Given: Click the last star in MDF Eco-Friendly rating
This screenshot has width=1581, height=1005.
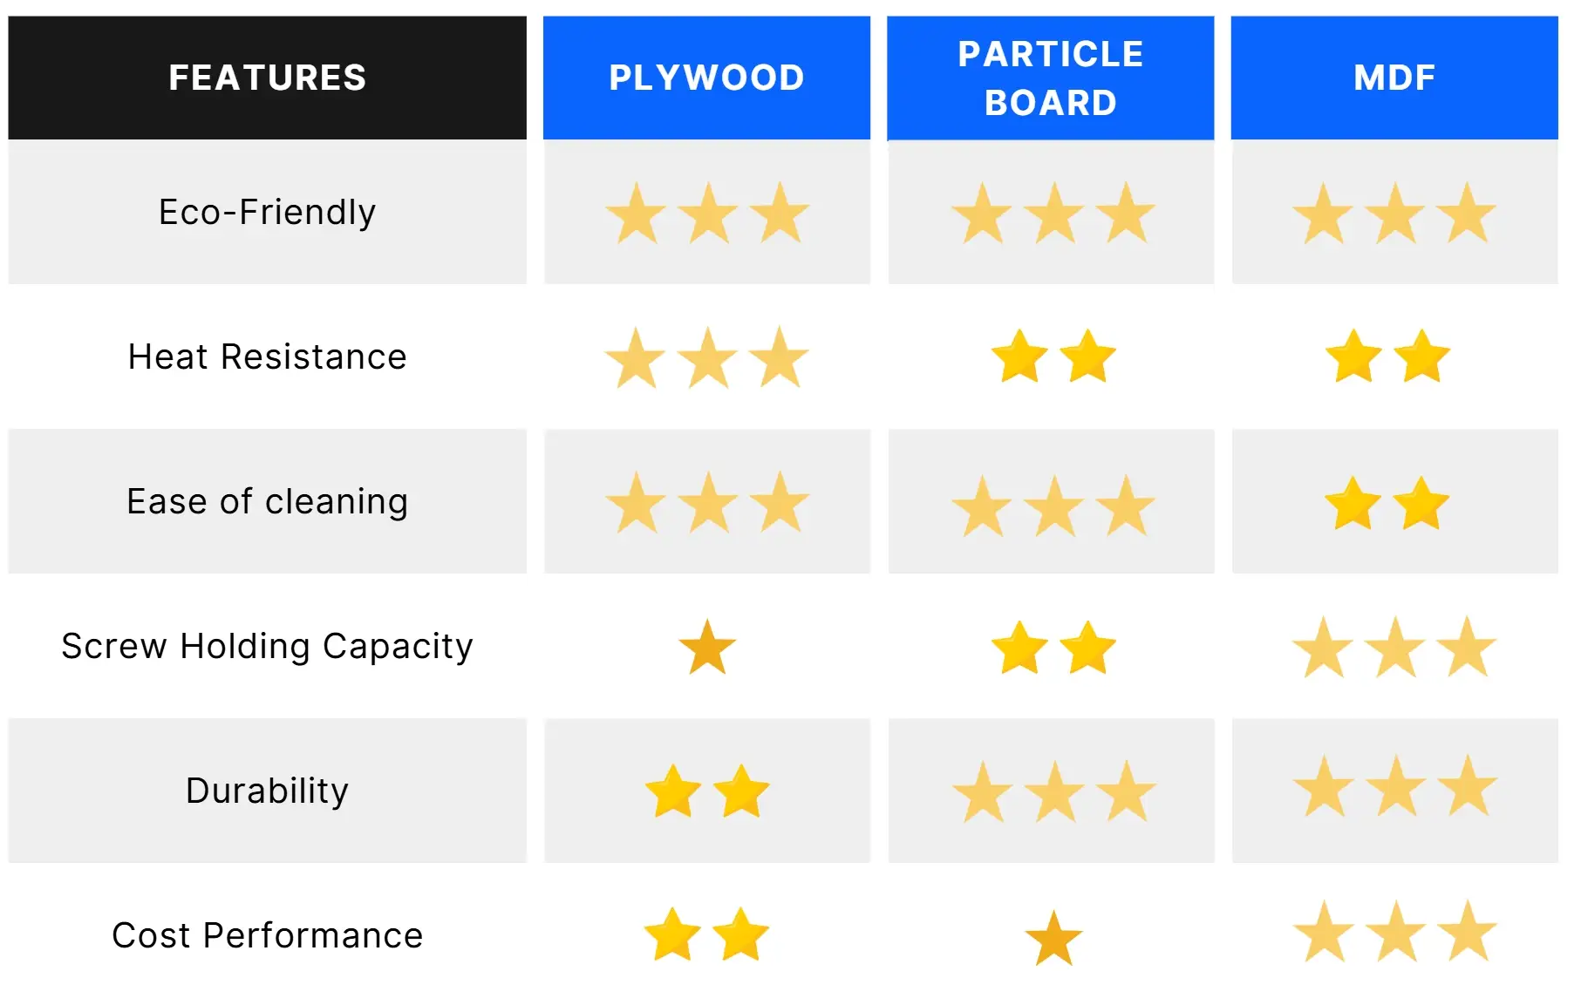Looking at the screenshot, I should tap(1467, 213).
